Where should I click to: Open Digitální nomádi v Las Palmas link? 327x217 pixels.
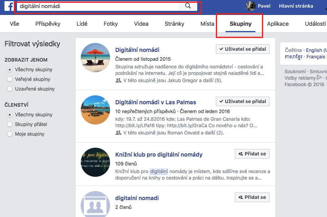[156, 102]
